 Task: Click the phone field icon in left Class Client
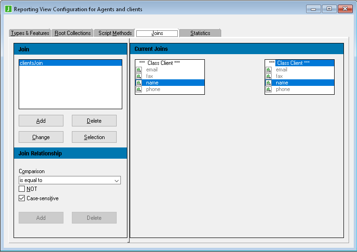(139, 89)
